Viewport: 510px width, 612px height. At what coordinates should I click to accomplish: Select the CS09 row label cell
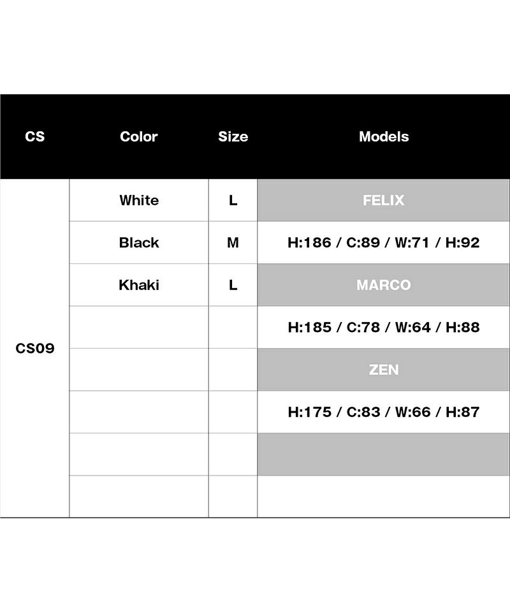point(35,349)
